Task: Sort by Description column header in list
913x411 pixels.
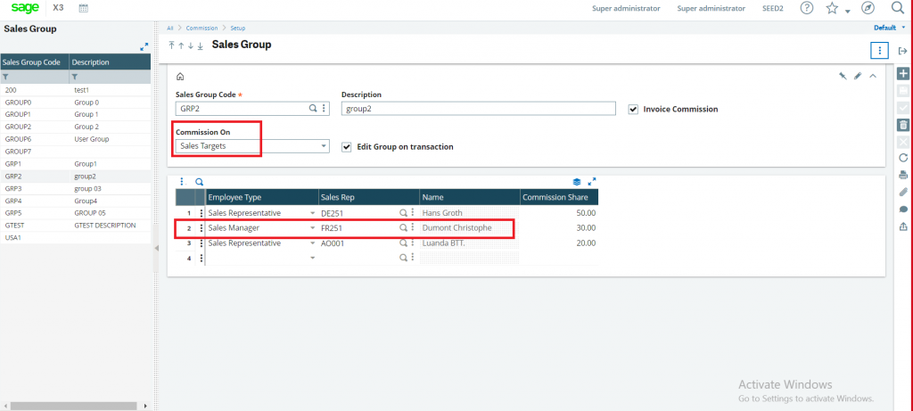Action: (110, 62)
